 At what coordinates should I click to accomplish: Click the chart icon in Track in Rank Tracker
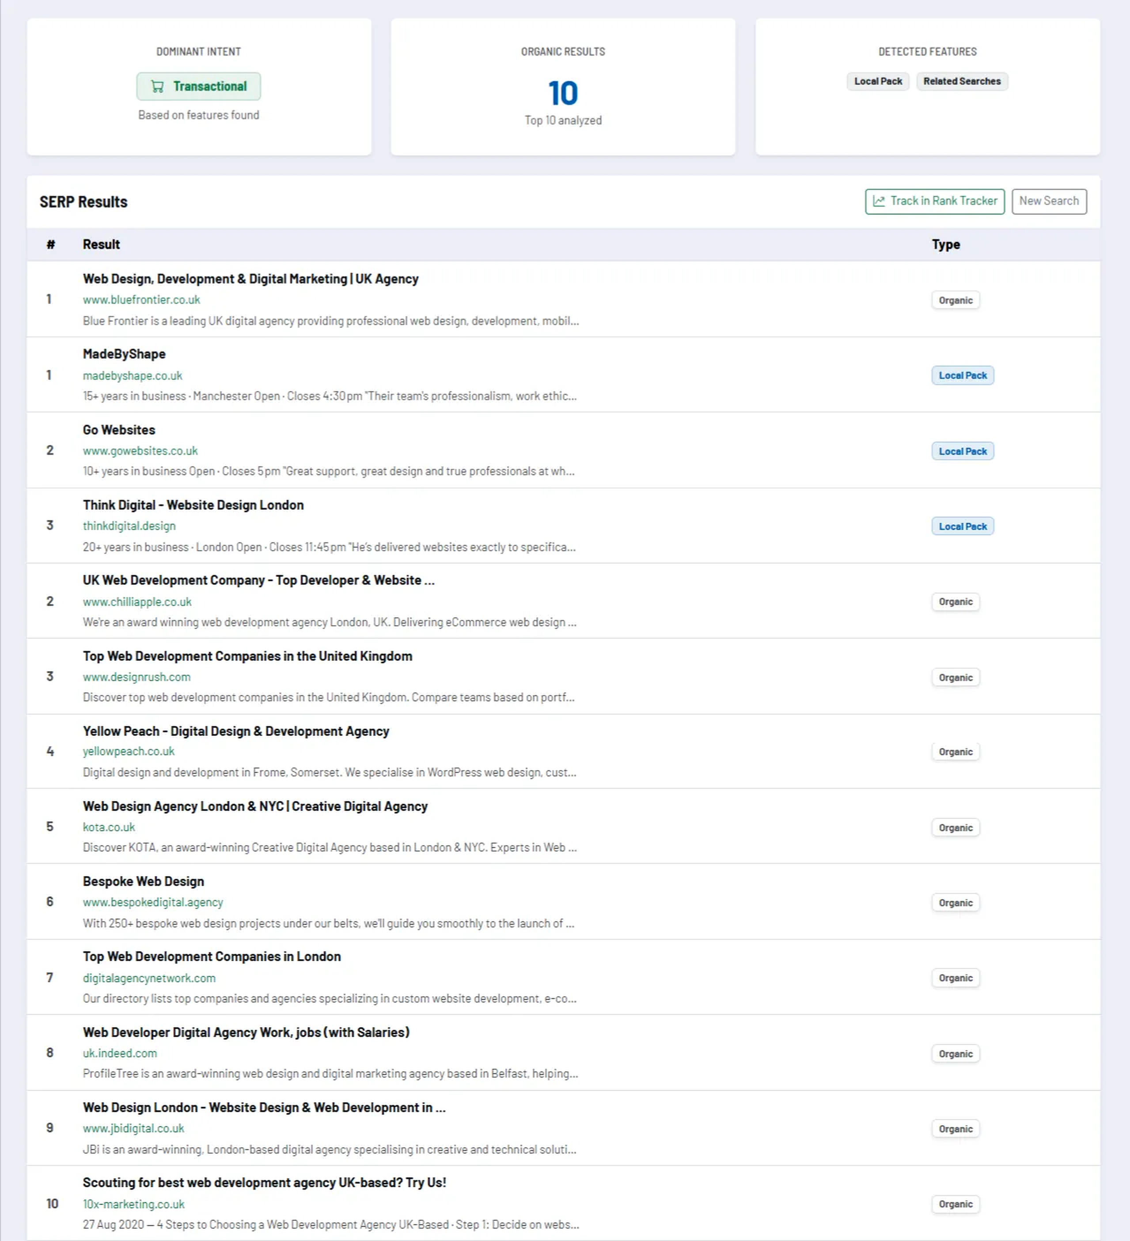coord(879,201)
